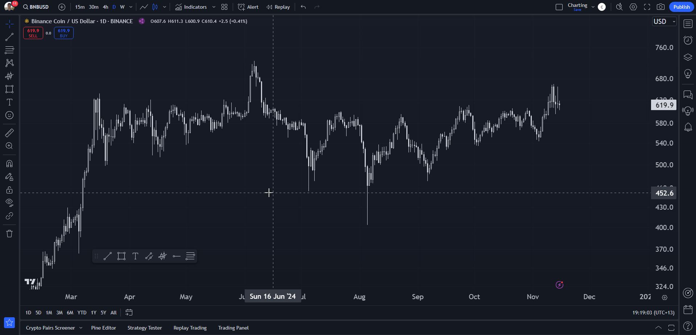The height and width of the screenshot is (335, 696).
Task: Remove drawings with trash icon
Action: pos(9,234)
